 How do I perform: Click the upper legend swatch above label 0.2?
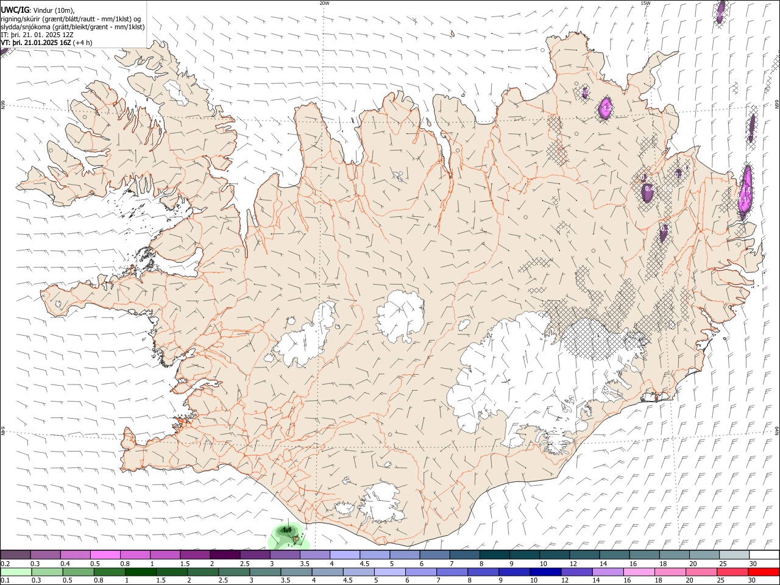(15, 555)
